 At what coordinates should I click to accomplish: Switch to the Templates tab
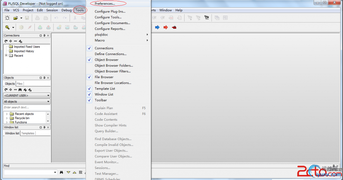click(28, 133)
